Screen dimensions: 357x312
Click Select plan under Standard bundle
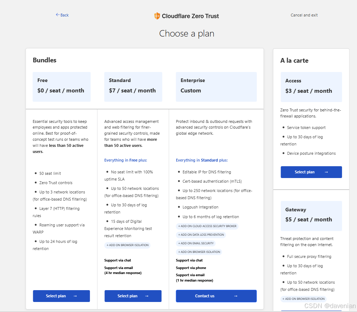133,296
